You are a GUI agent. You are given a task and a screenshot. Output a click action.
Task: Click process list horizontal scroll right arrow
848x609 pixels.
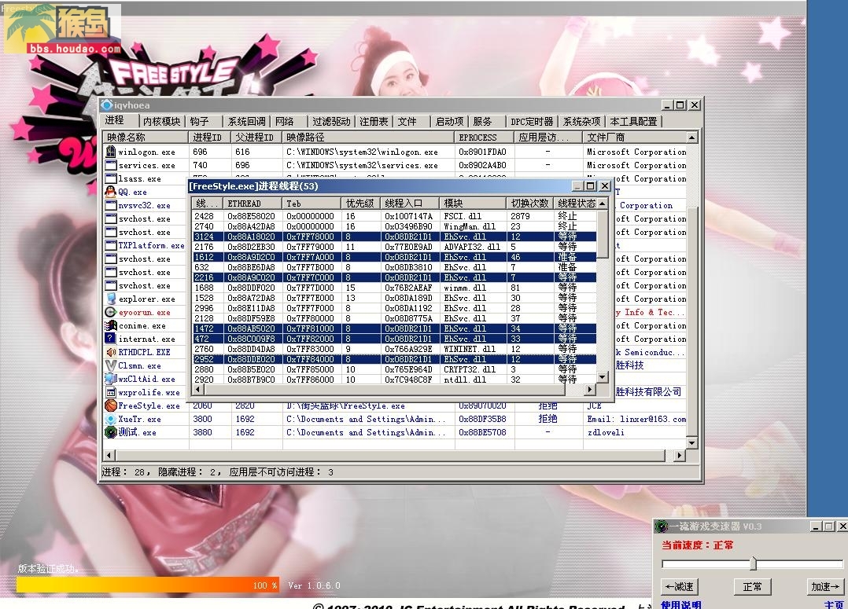(x=680, y=456)
